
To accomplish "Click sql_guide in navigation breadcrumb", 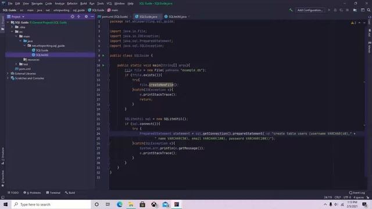I will (x=79, y=10).
